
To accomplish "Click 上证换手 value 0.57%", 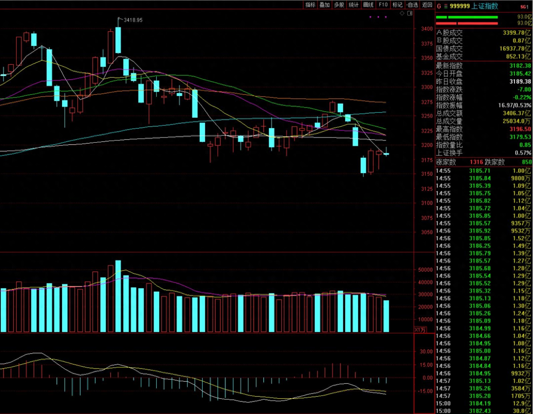I will tap(523, 153).
